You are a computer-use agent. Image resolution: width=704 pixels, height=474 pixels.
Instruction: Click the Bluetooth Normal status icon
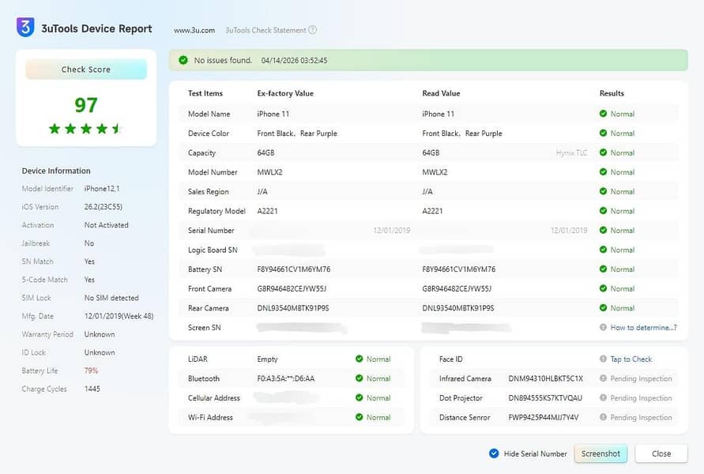tap(360, 379)
